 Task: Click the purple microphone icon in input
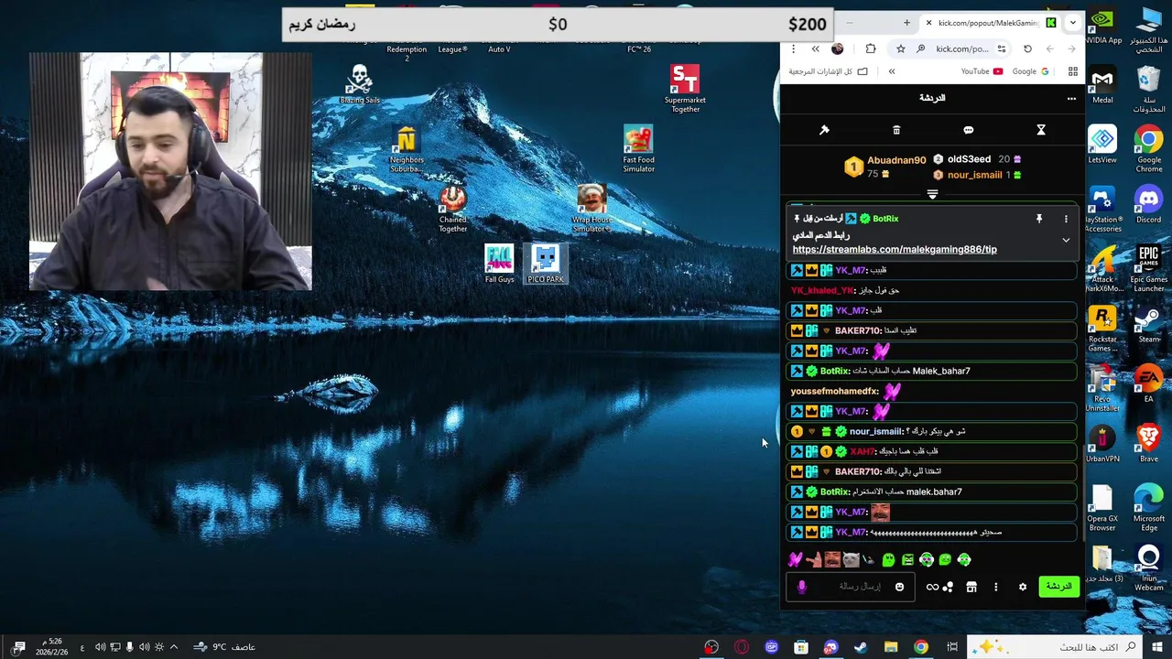(802, 588)
